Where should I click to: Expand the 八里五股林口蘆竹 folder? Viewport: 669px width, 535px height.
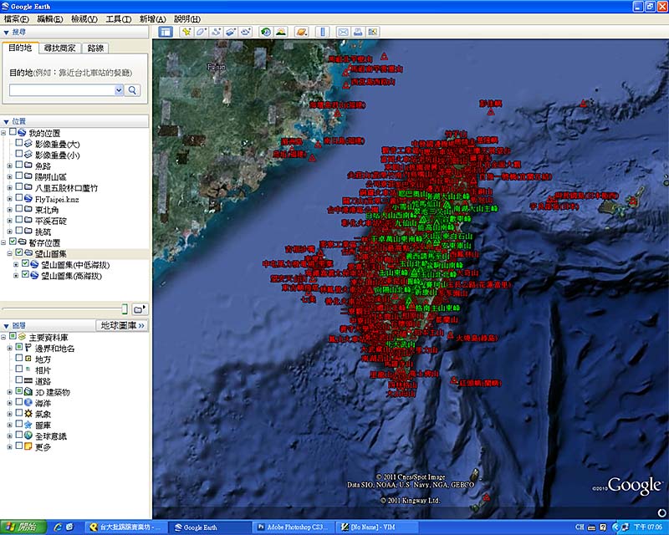point(9,188)
